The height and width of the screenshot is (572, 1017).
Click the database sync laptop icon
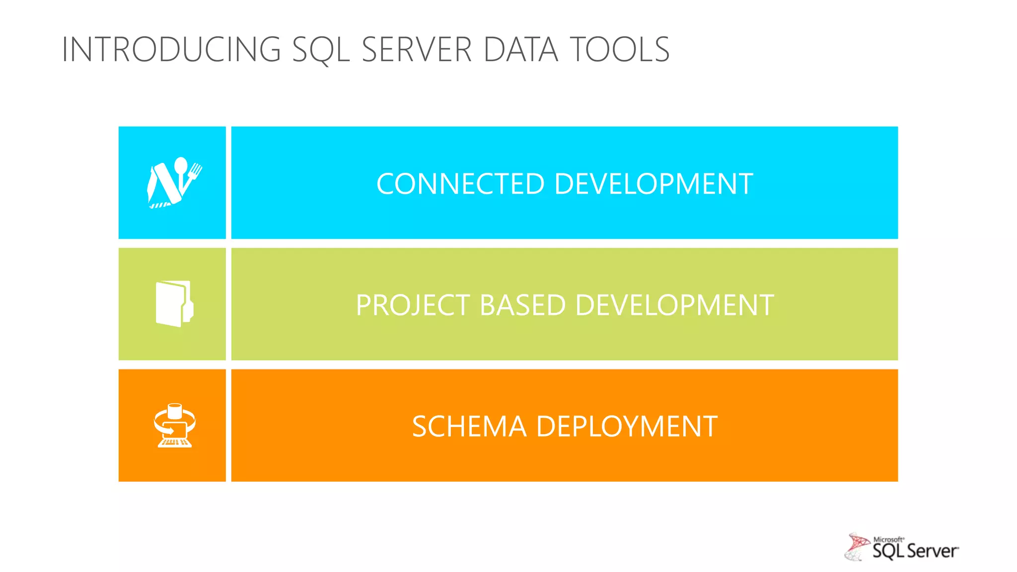(x=174, y=426)
